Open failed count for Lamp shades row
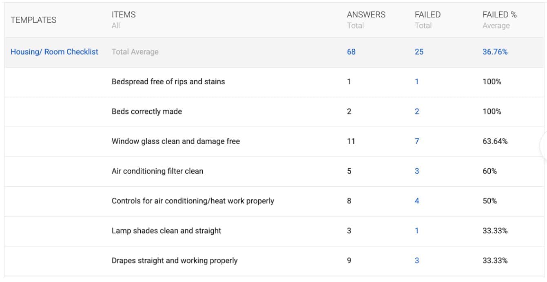The width and height of the screenshot is (547, 282). point(417,230)
